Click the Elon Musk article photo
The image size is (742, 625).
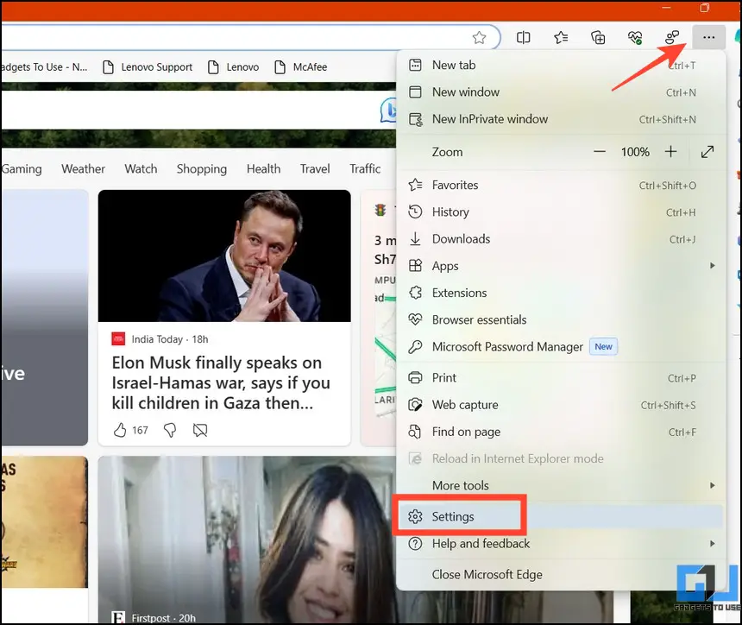224,256
